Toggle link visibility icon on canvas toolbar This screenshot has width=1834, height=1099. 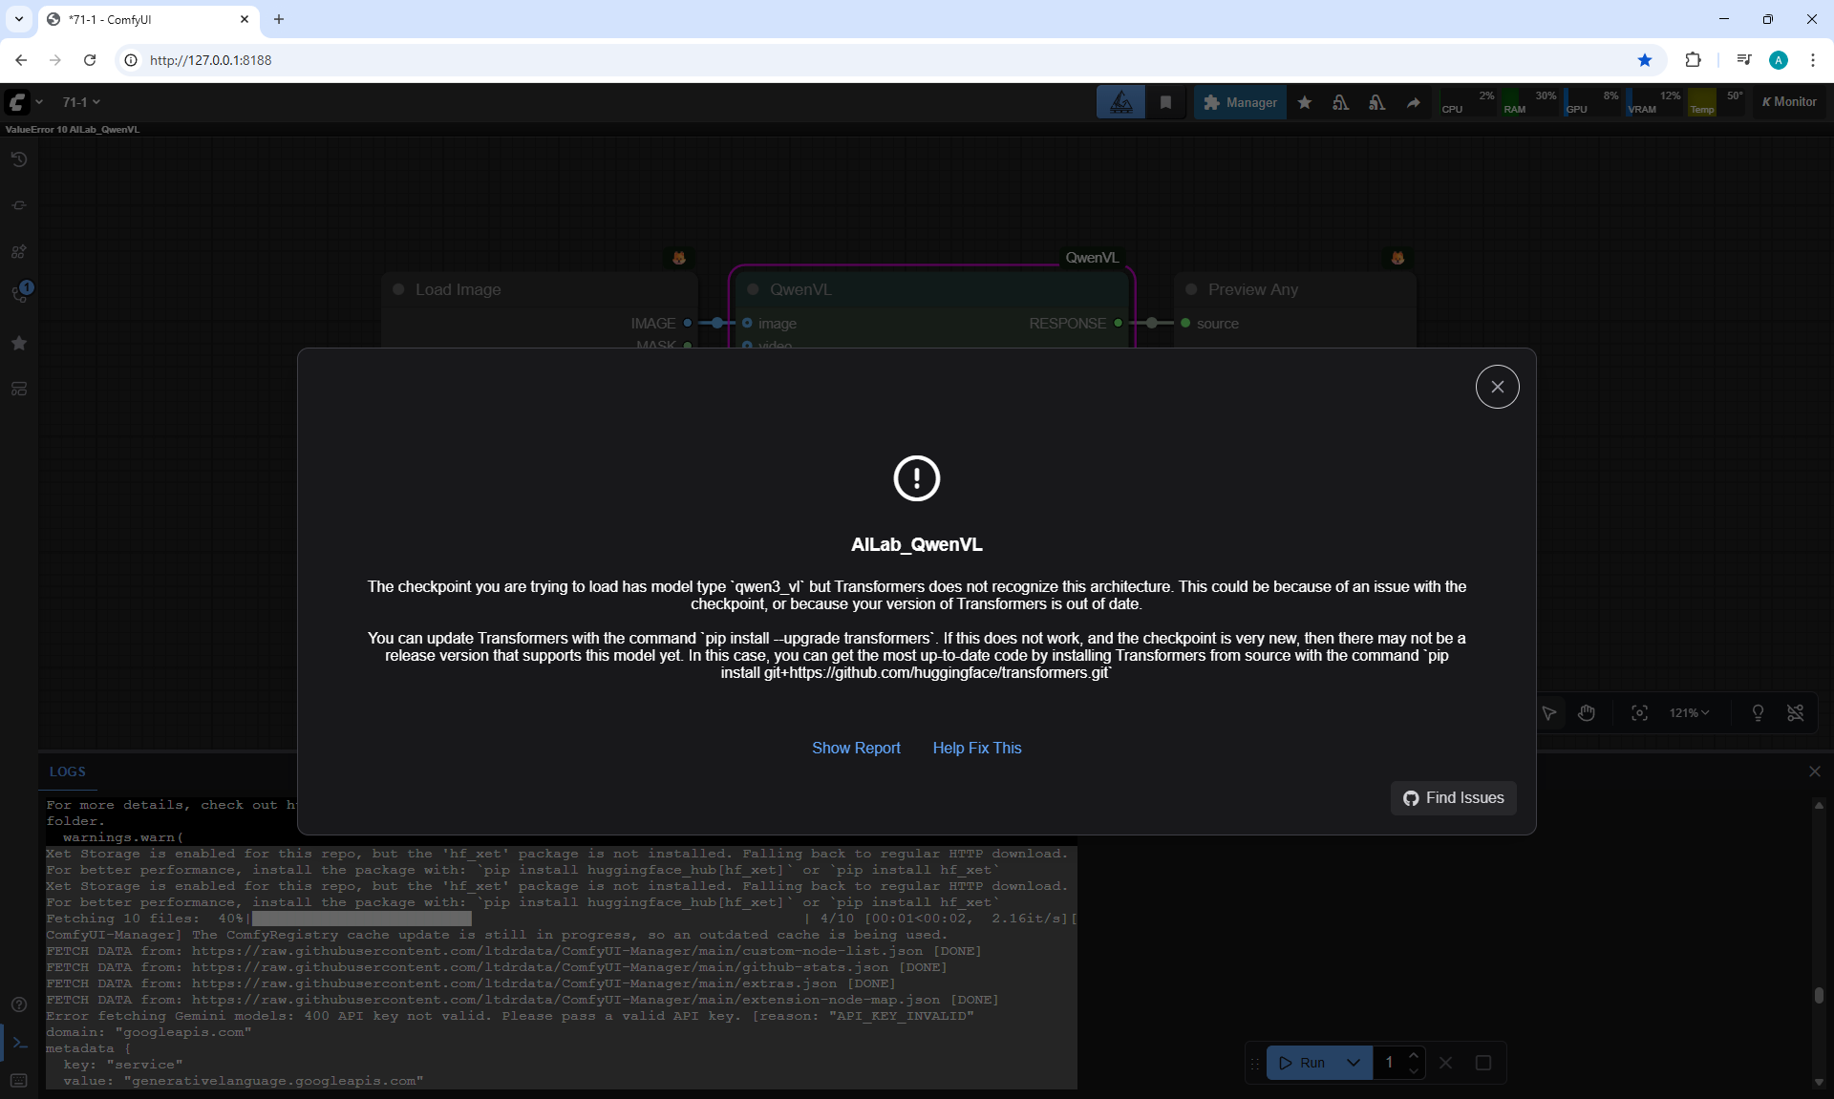tap(1796, 713)
